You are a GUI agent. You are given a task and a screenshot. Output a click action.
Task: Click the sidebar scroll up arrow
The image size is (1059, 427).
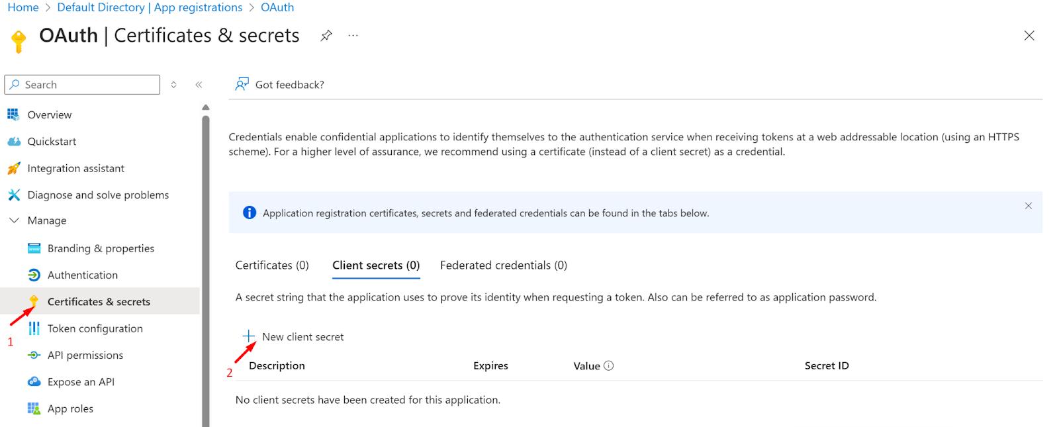(x=206, y=107)
